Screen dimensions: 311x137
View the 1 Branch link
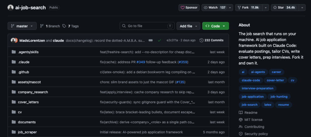[50, 26]
